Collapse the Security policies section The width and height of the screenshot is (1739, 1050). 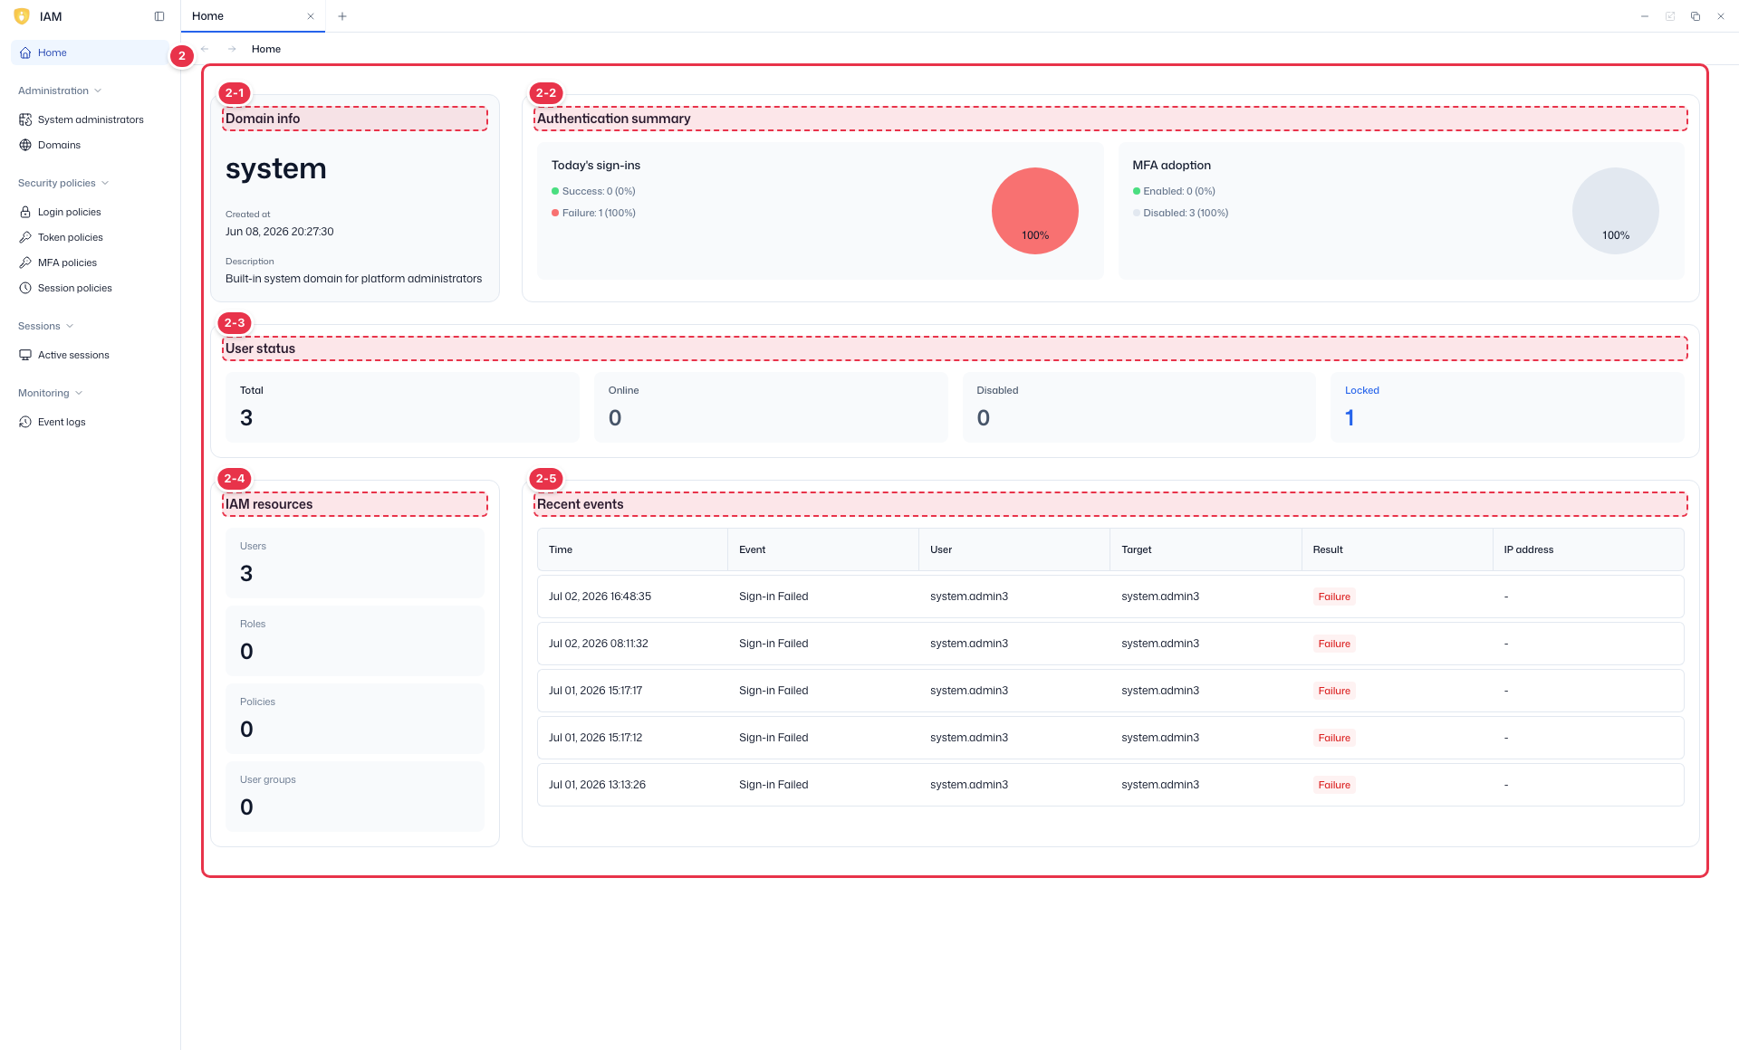point(63,183)
